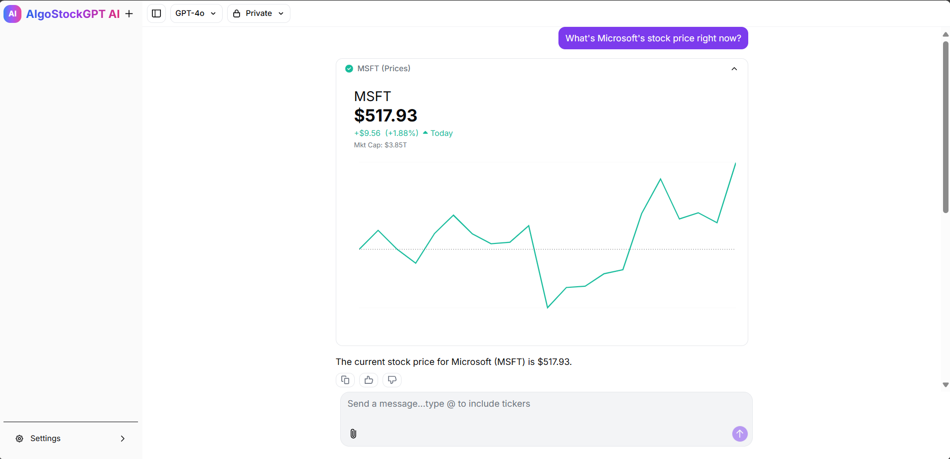Image resolution: width=950 pixels, height=459 pixels.
Task: Click the current stock price response text
Action: [x=454, y=362]
